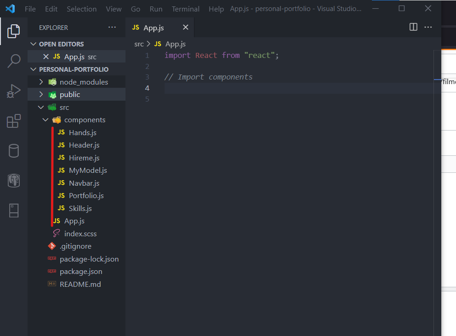The width and height of the screenshot is (456, 336).
Task: Collapse the src folder
Action: [x=41, y=107]
